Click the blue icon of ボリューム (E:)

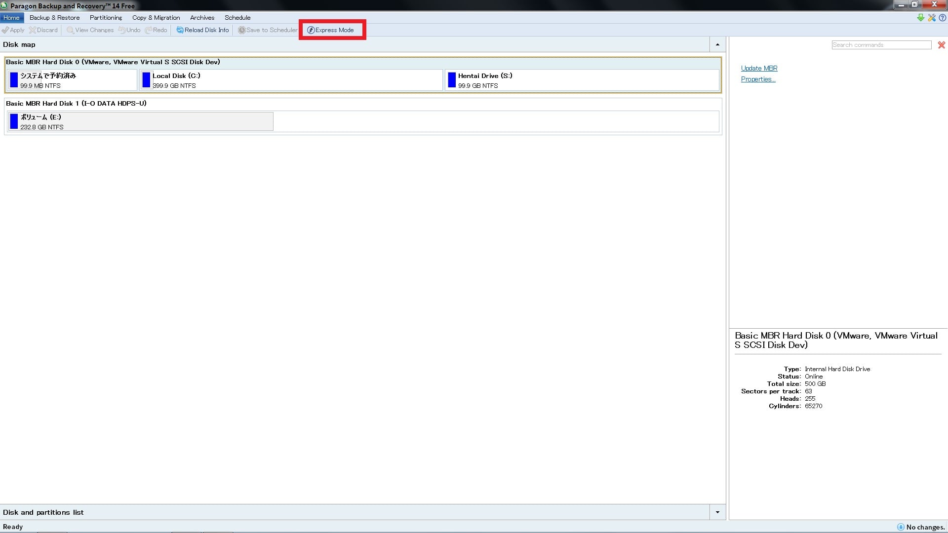pyautogui.click(x=14, y=121)
